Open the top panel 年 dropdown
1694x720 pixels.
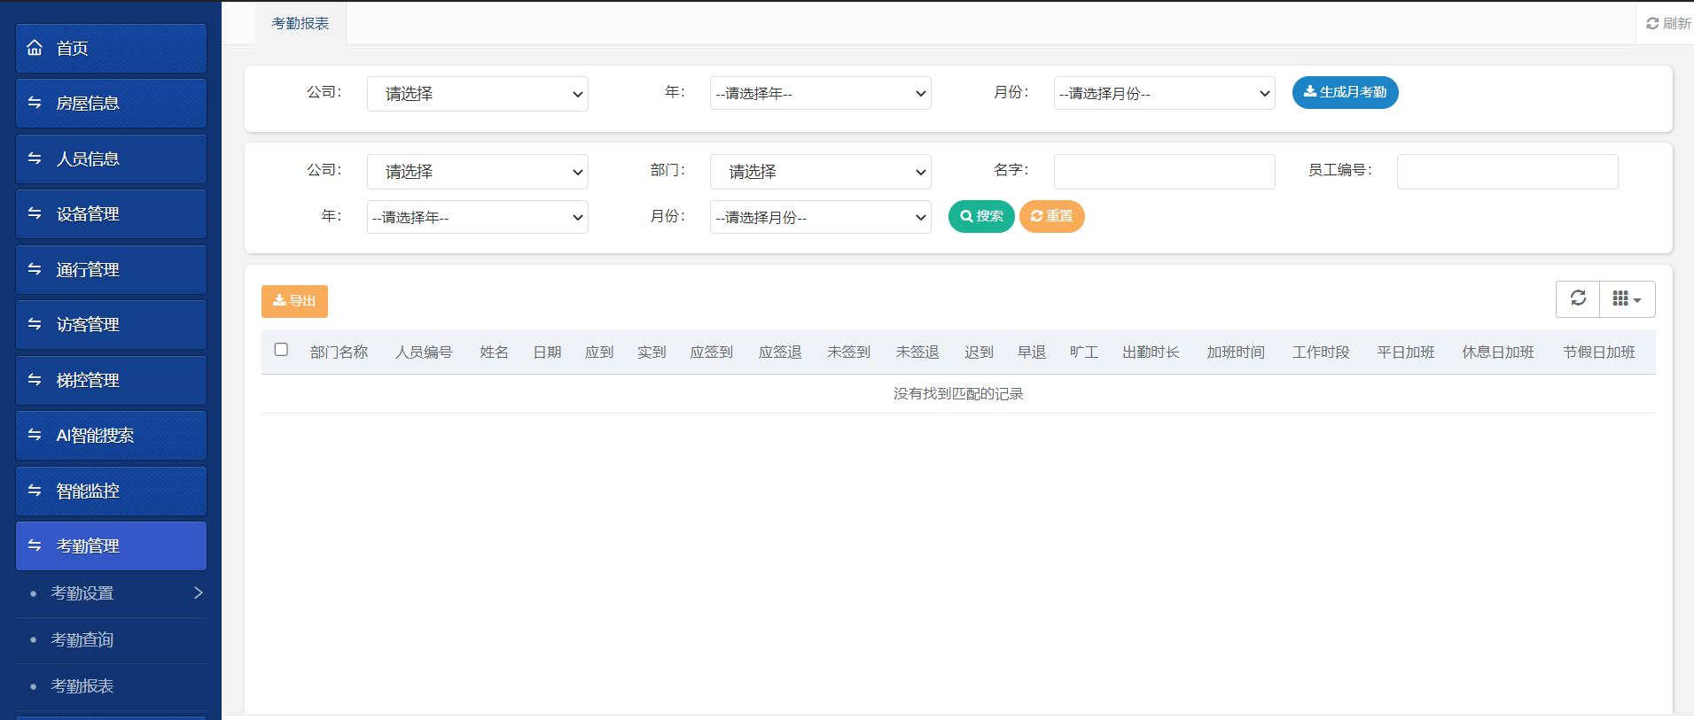point(821,93)
